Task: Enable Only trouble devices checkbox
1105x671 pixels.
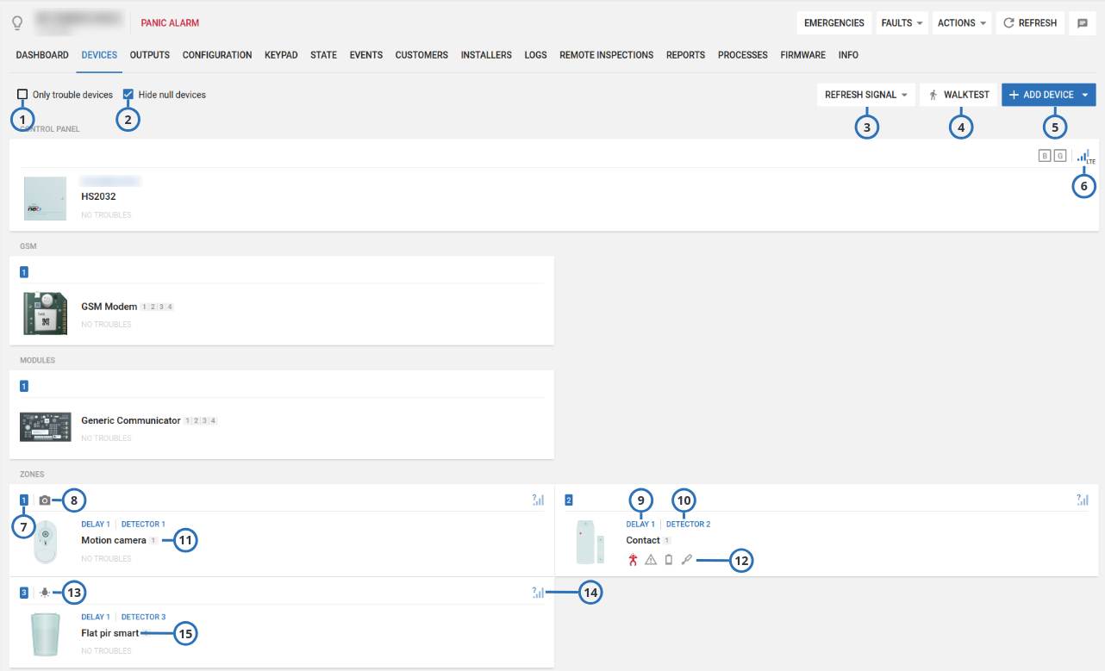Action: click(23, 95)
